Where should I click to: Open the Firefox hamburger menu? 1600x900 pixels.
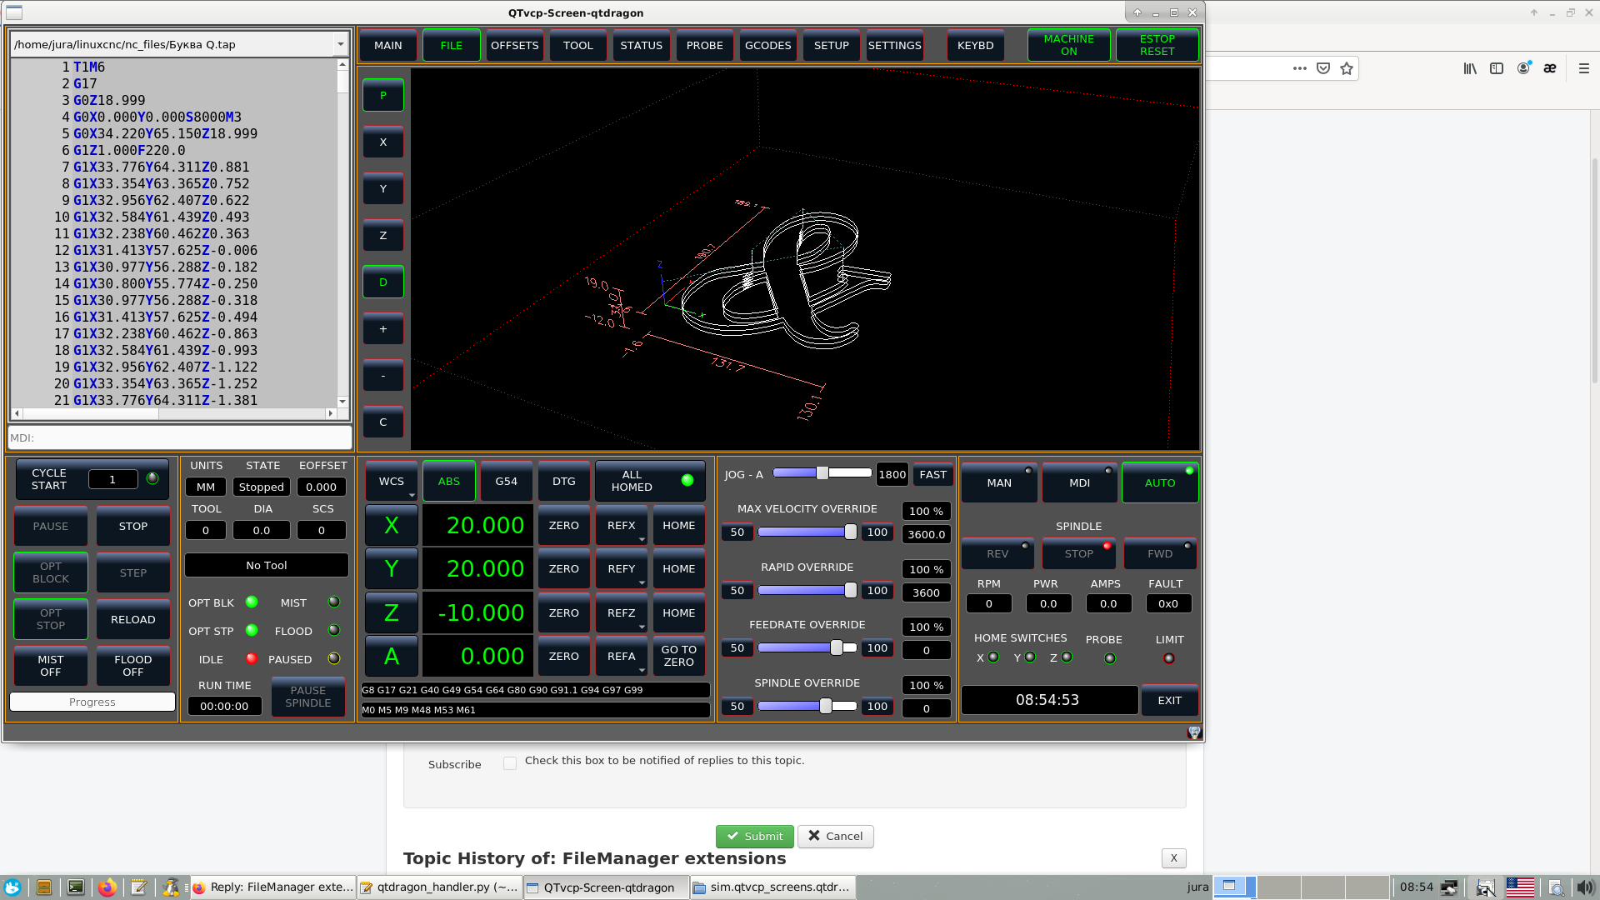(1584, 68)
